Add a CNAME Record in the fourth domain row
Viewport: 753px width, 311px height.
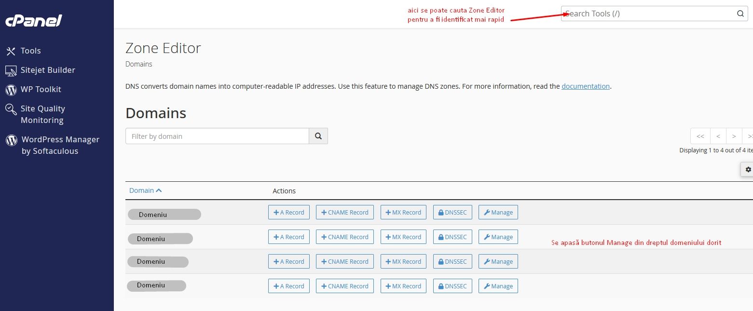pos(345,286)
